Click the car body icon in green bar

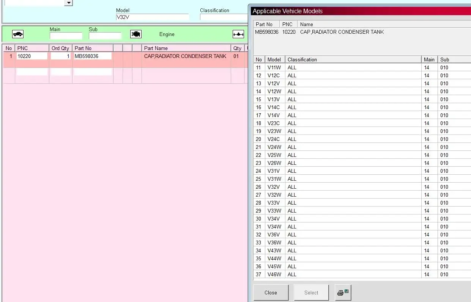18,34
